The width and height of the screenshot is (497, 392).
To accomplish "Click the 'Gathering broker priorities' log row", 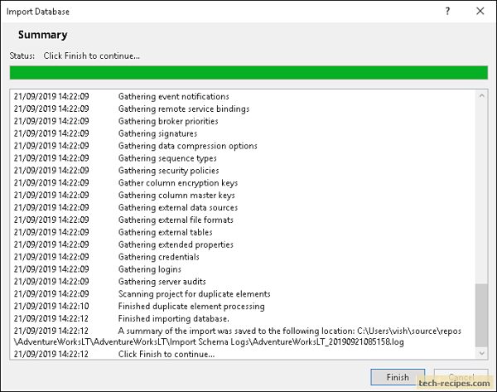I will click(168, 121).
